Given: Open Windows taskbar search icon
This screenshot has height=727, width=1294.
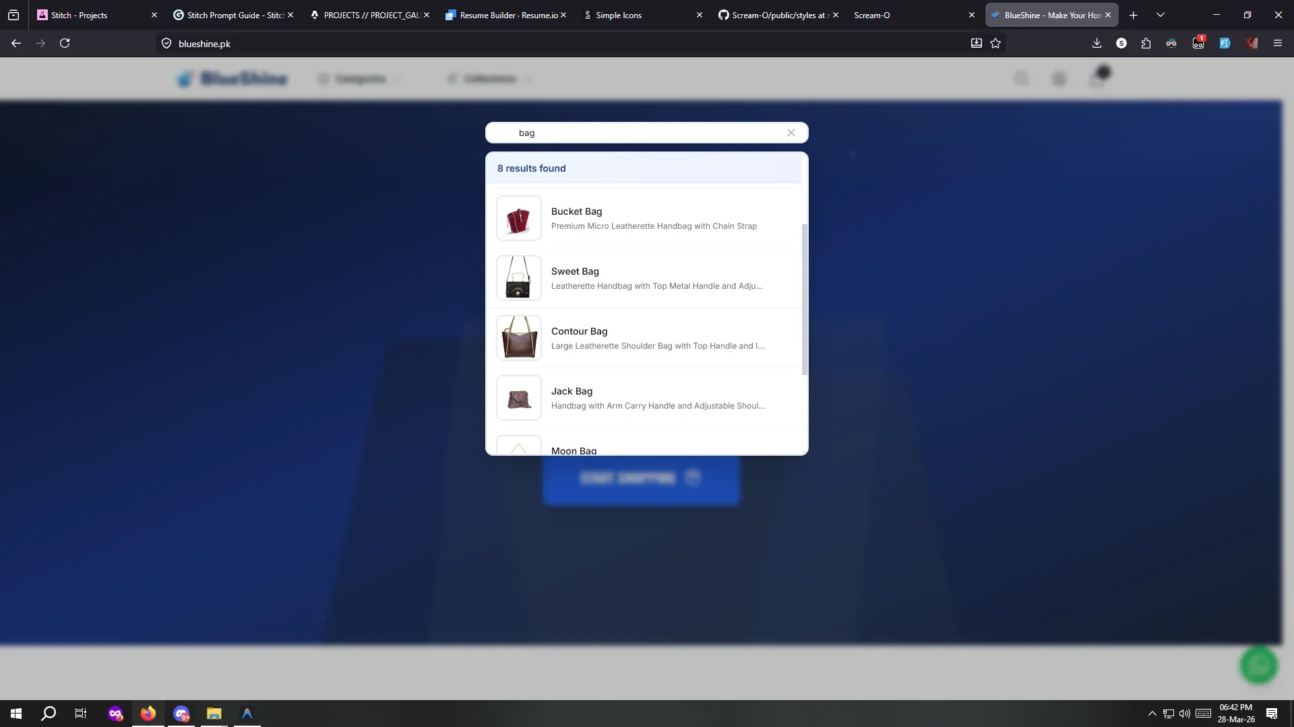Looking at the screenshot, I should [x=49, y=714].
